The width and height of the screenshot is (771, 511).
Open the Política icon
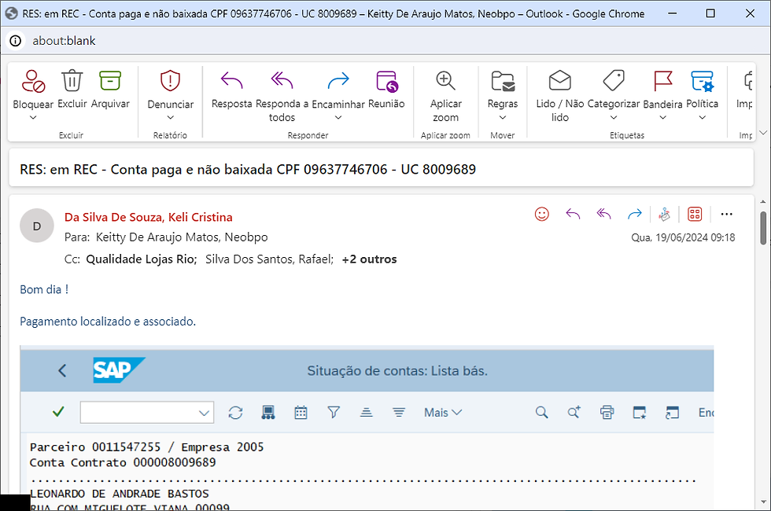(x=702, y=81)
